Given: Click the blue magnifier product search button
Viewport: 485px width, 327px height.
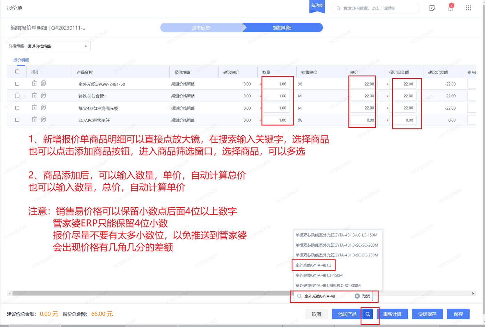Looking at the screenshot, I should 367,314.
